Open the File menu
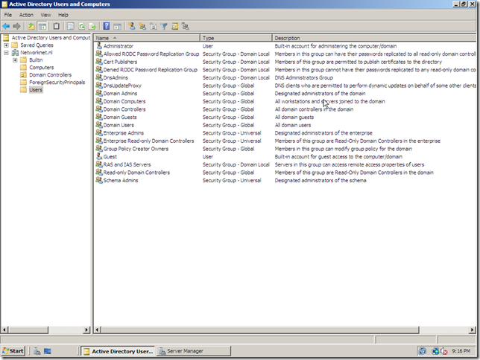Screen dimensions: 480x360 click(8, 15)
